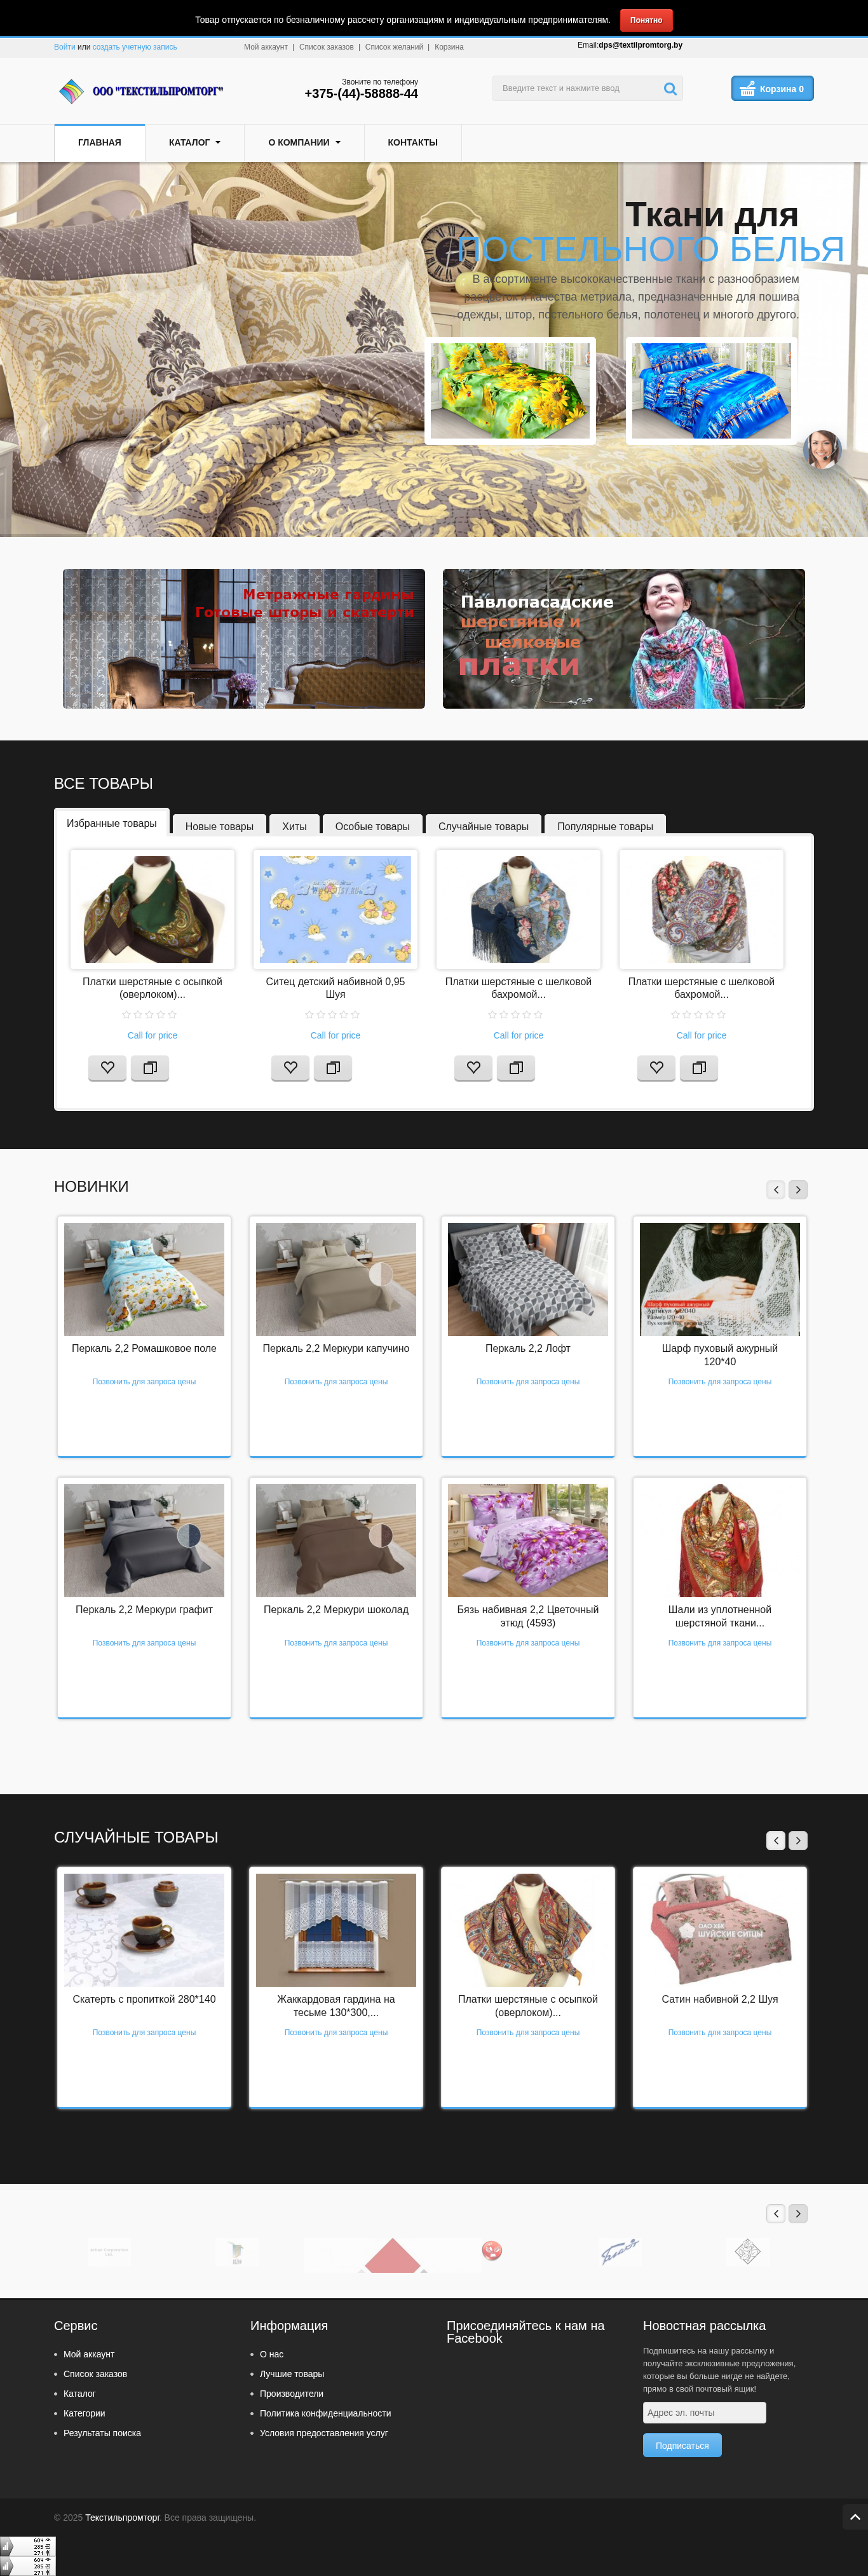Open the Корзина cart button
The image size is (868, 2576).
[x=772, y=89]
